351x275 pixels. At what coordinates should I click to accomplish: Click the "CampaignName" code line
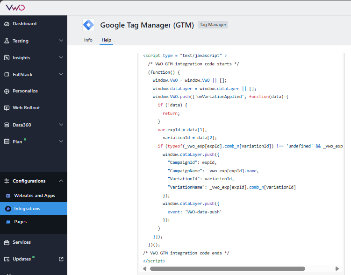(x=213, y=171)
